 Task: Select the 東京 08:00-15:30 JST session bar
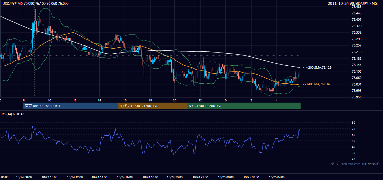click(x=71, y=106)
